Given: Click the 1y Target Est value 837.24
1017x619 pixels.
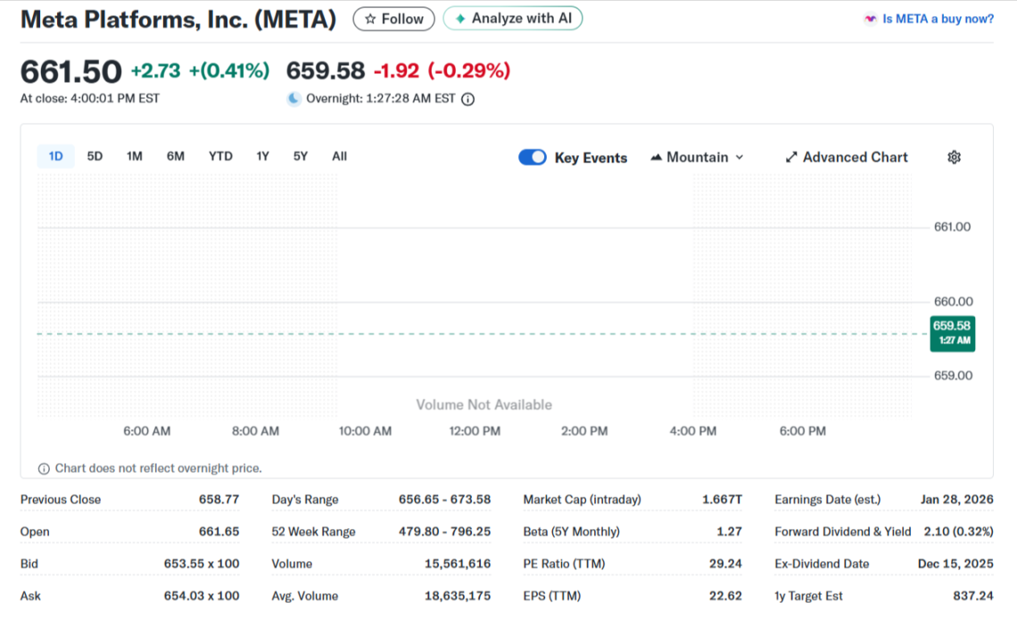Looking at the screenshot, I should click(x=973, y=596).
